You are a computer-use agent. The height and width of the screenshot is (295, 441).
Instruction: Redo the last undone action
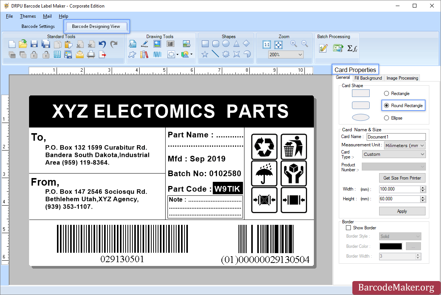click(114, 44)
